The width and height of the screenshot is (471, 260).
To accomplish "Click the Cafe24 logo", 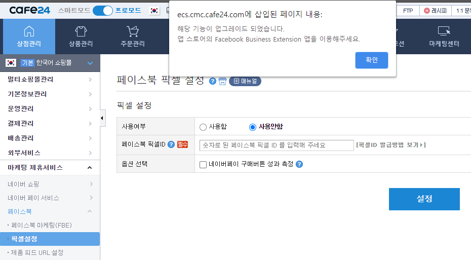I will coord(29,11).
